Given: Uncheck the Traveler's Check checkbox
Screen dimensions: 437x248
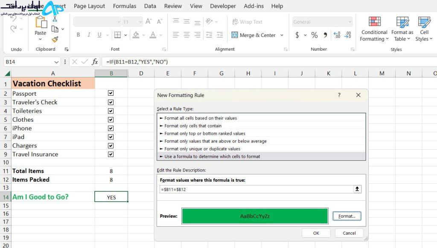Looking at the screenshot, I should [111, 102].
